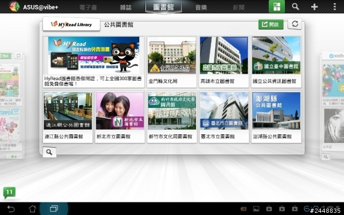This screenshot has height=215, width=344.
Task: Toggle the green grid view icon
Action: 277,6
